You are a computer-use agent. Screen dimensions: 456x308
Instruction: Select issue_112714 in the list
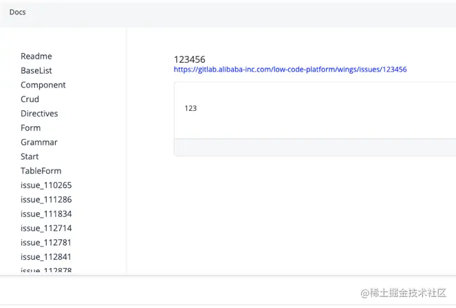(46, 228)
